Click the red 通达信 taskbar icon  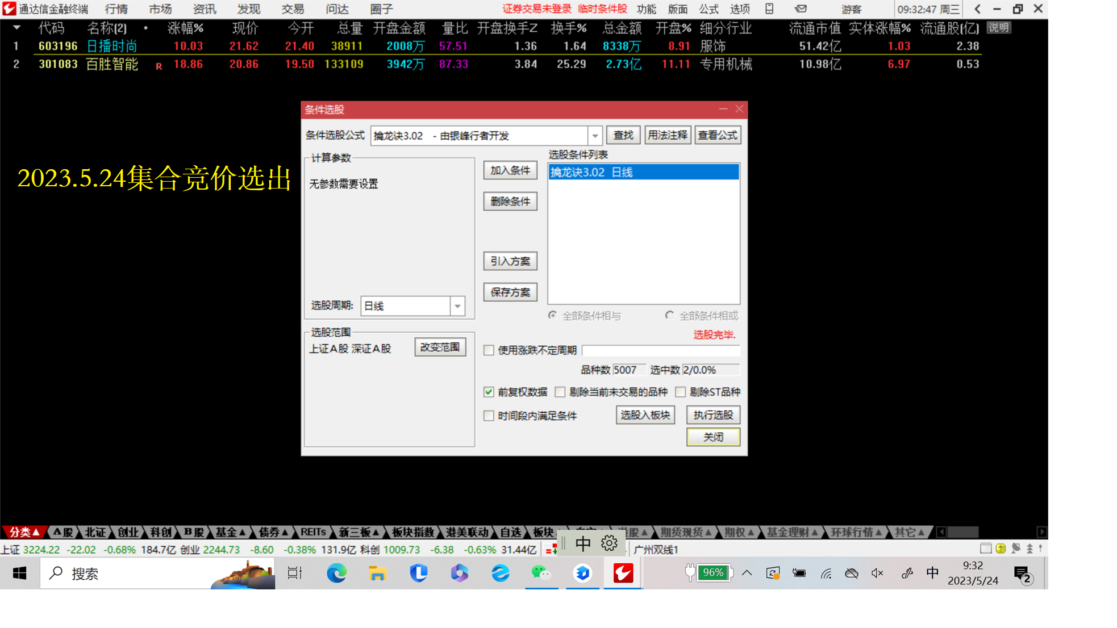(x=623, y=573)
